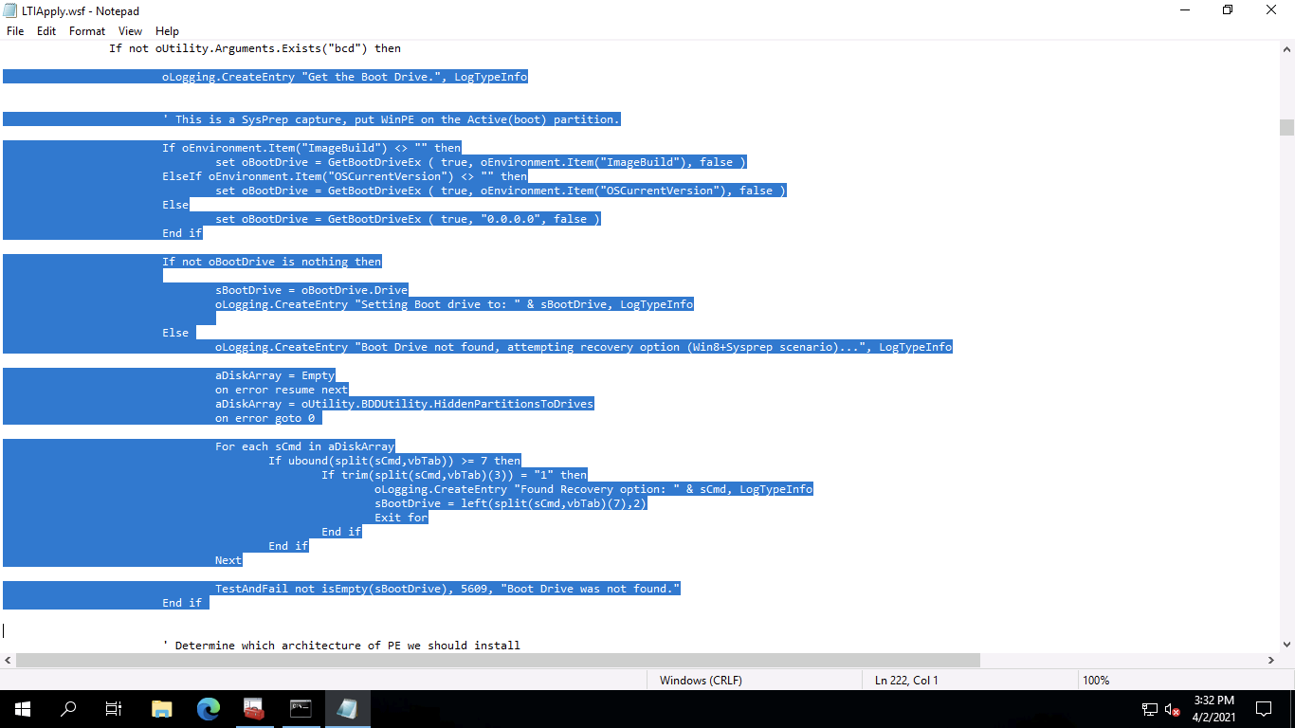Screen dimensions: 1295x728
Task: Open the Action Center
Action: coord(1262,708)
